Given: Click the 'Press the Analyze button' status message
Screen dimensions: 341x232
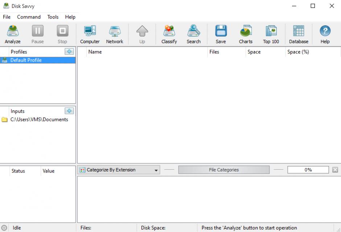Looking at the screenshot, I should coord(249,228).
